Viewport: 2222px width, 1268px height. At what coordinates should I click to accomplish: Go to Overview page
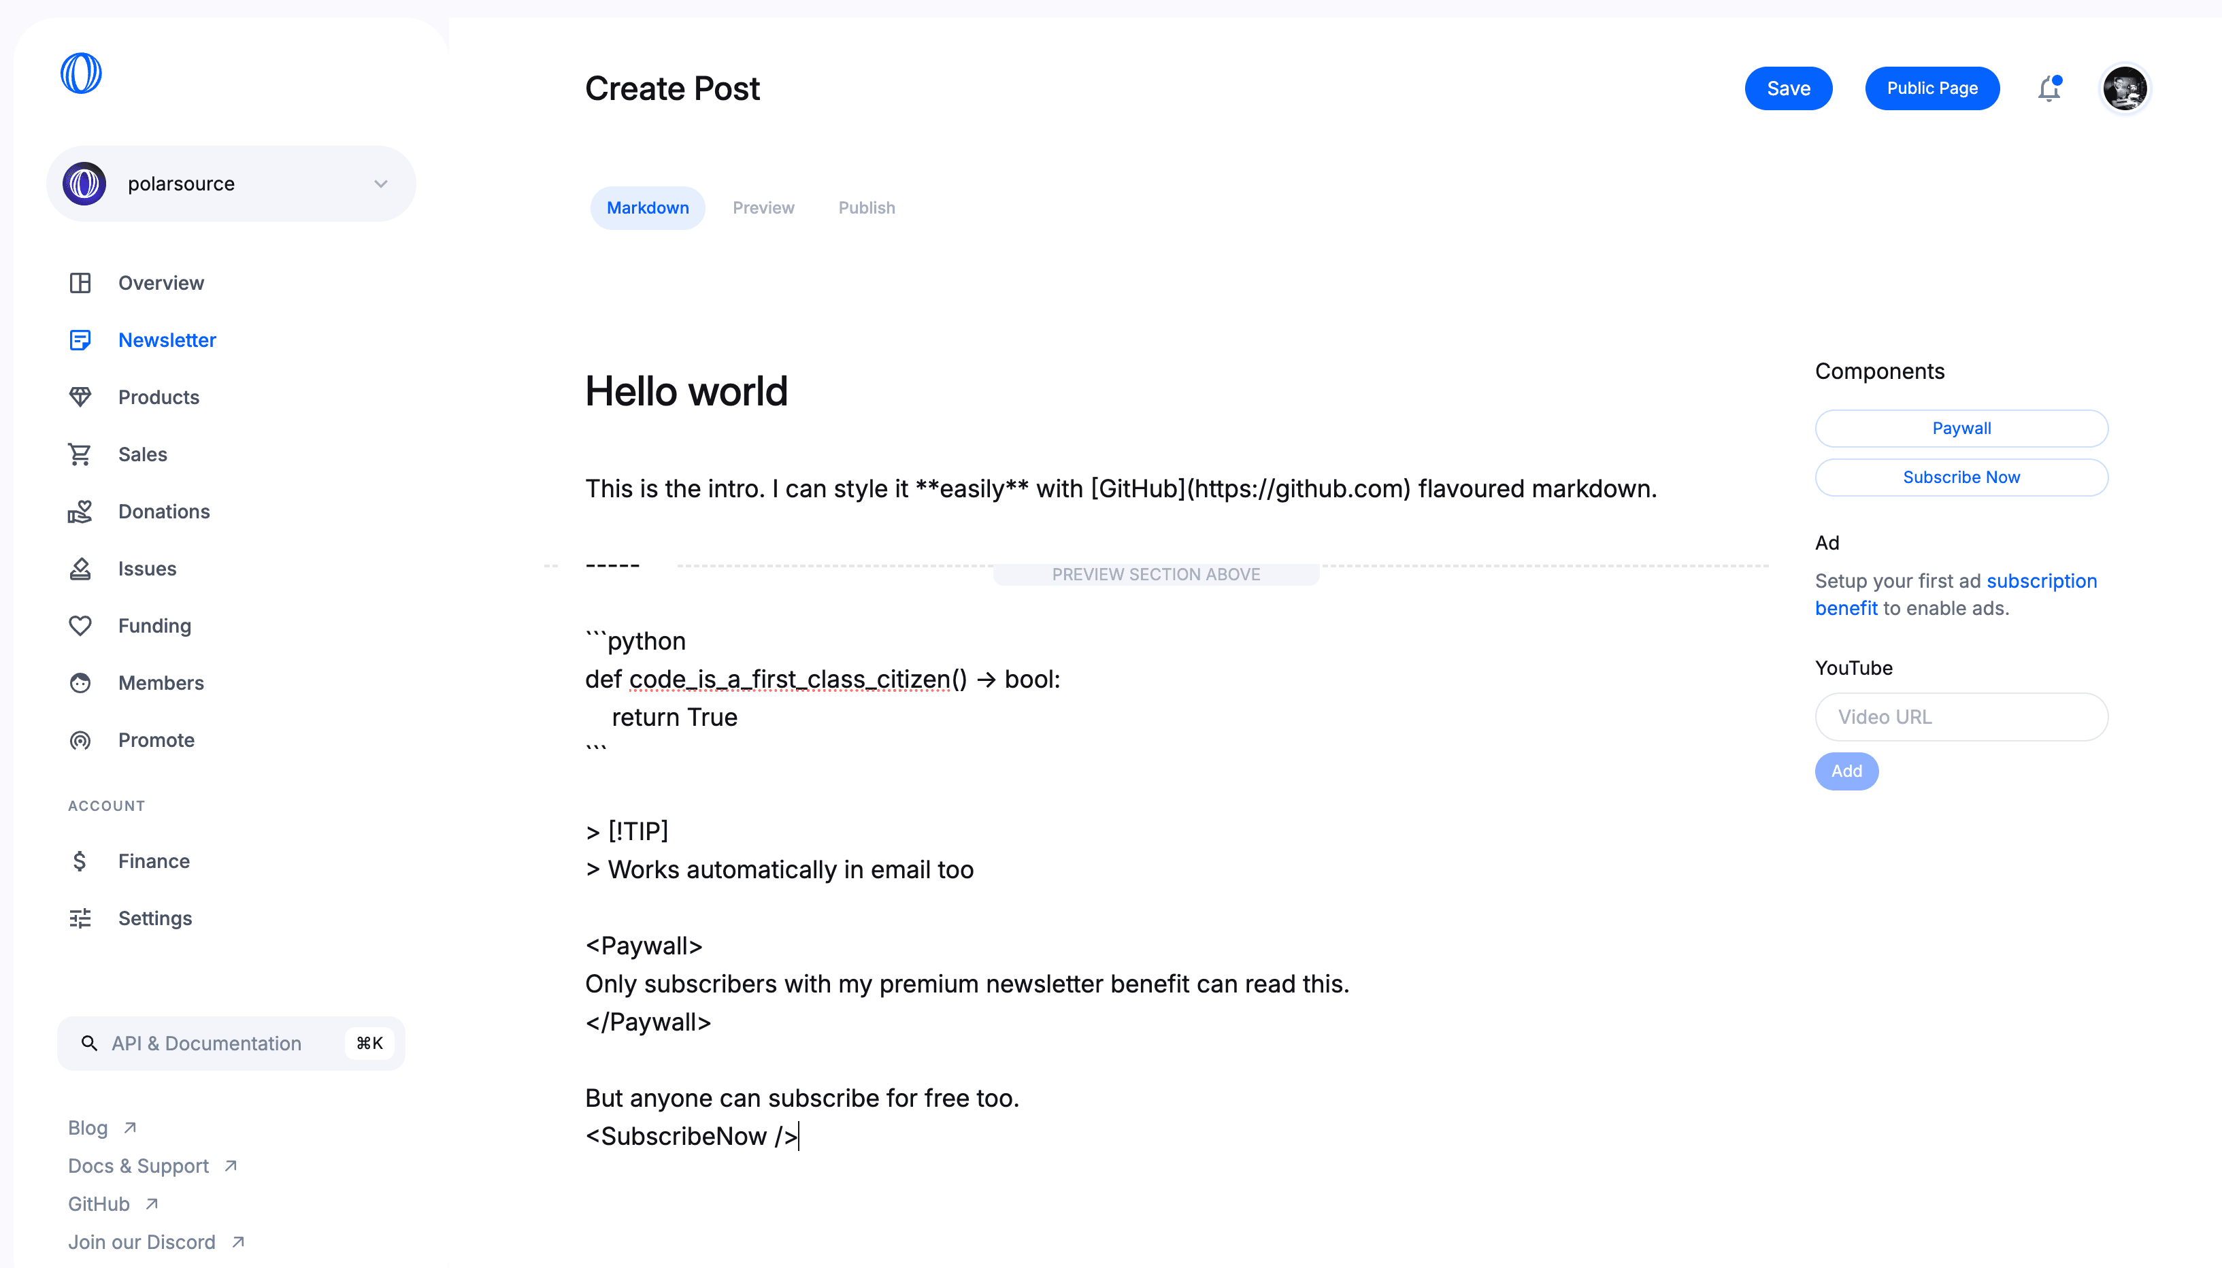161,283
